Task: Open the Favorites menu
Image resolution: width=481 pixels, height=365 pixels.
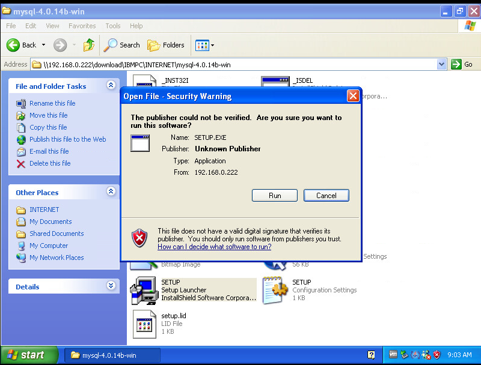Action: tap(82, 26)
